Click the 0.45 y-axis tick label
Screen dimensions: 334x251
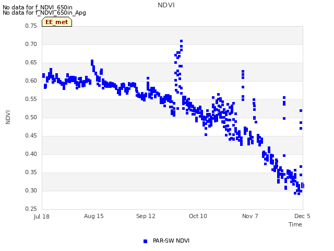[31, 136]
